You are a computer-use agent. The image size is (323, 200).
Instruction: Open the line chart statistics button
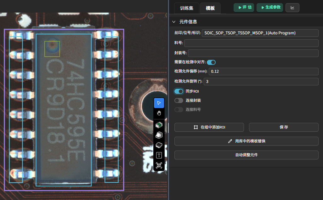tap(292, 8)
